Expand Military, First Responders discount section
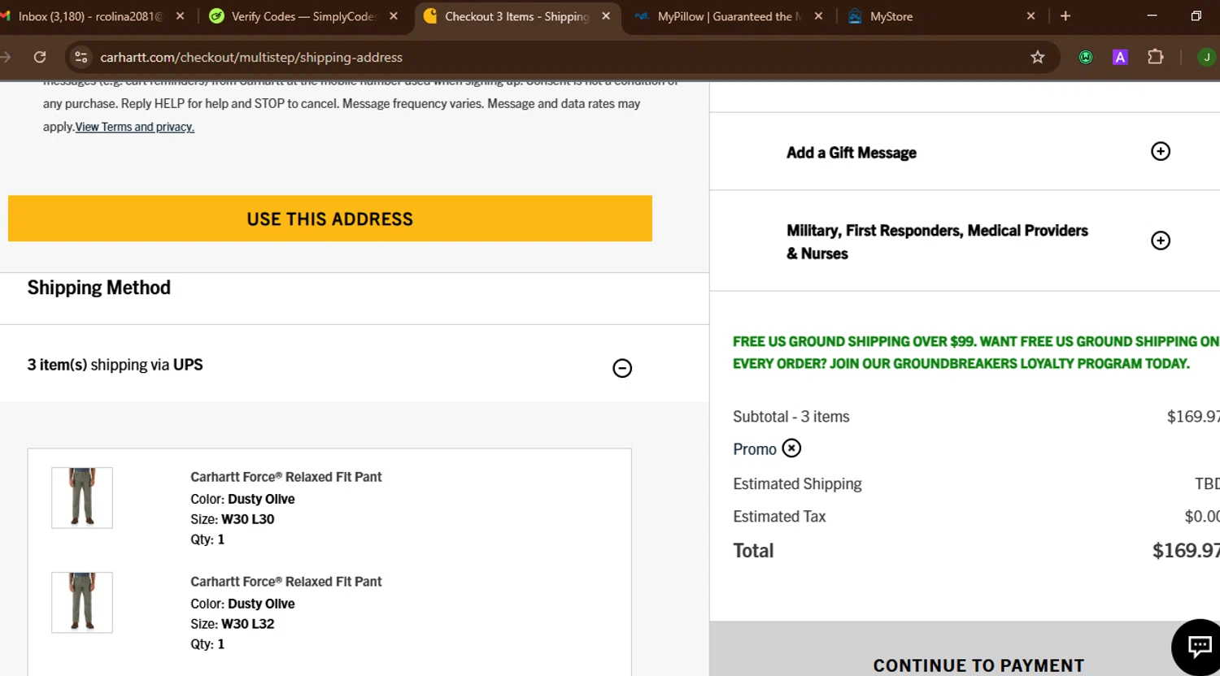 [x=1161, y=240]
